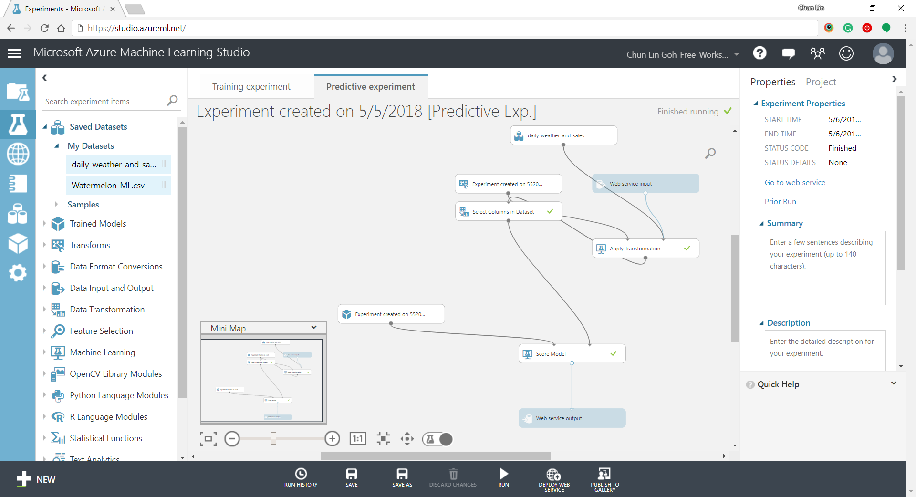Toggle the experiment/web service view switch
Image resolution: width=916 pixels, height=497 pixels.
pyautogui.click(x=437, y=439)
